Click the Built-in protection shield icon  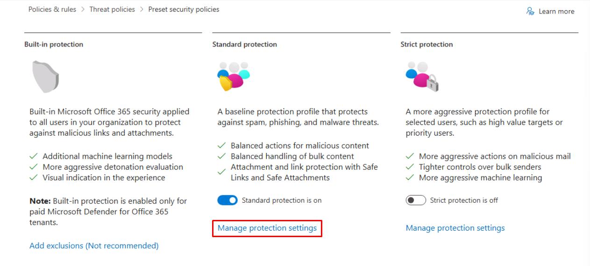pyautogui.click(x=46, y=76)
